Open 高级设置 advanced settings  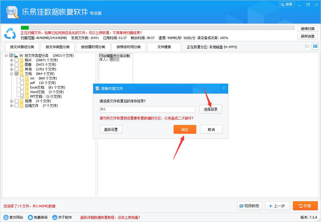click(x=111, y=129)
